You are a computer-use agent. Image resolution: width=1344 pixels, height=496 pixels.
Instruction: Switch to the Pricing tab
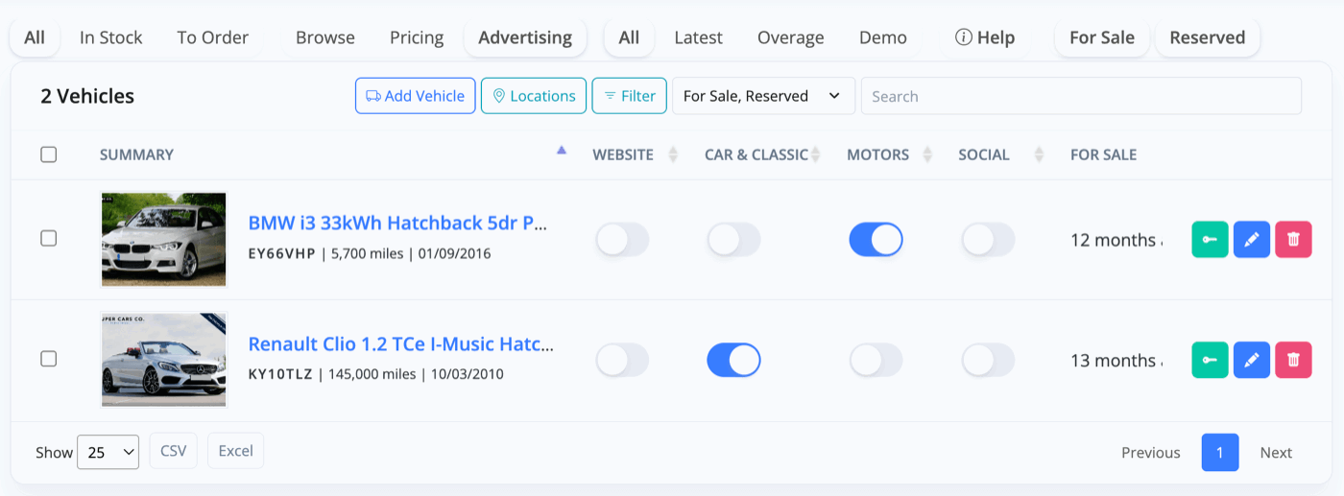click(417, 37)
